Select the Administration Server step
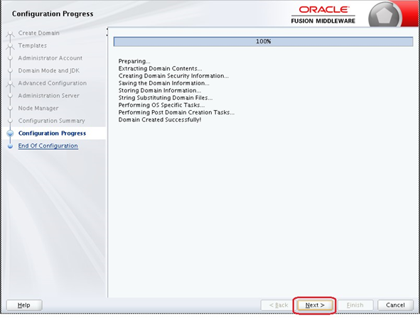The height and width of the screenshot is (318, 420). 49,96
